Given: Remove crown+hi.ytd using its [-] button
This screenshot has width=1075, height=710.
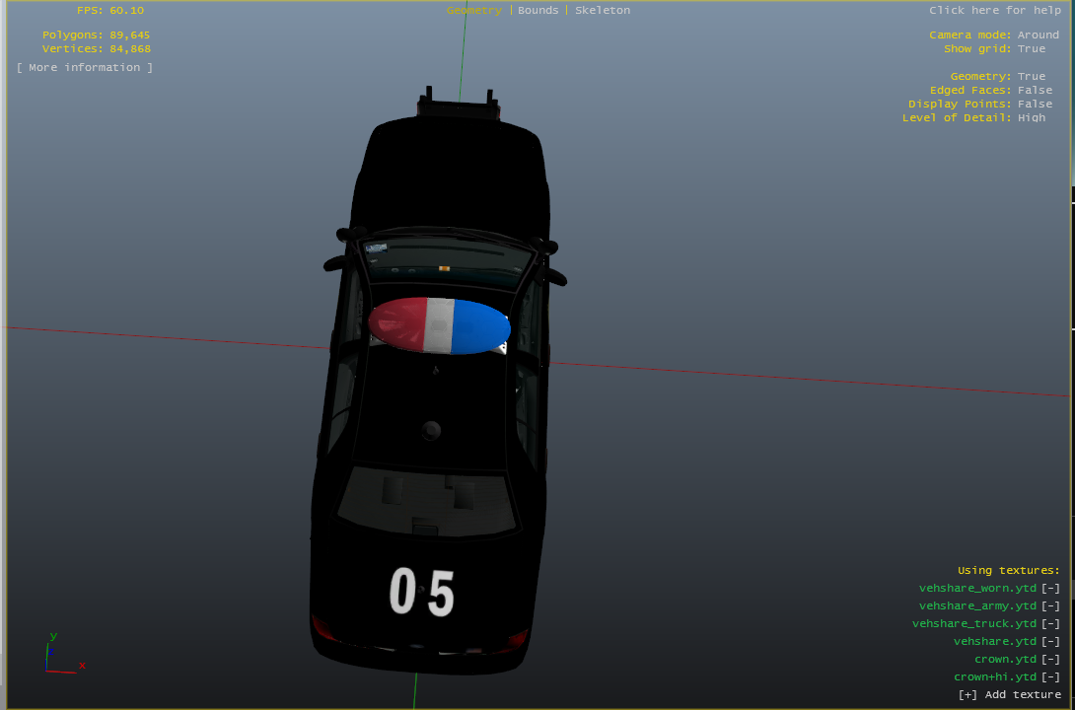Looking at the screenshot, I should 1050,677.
